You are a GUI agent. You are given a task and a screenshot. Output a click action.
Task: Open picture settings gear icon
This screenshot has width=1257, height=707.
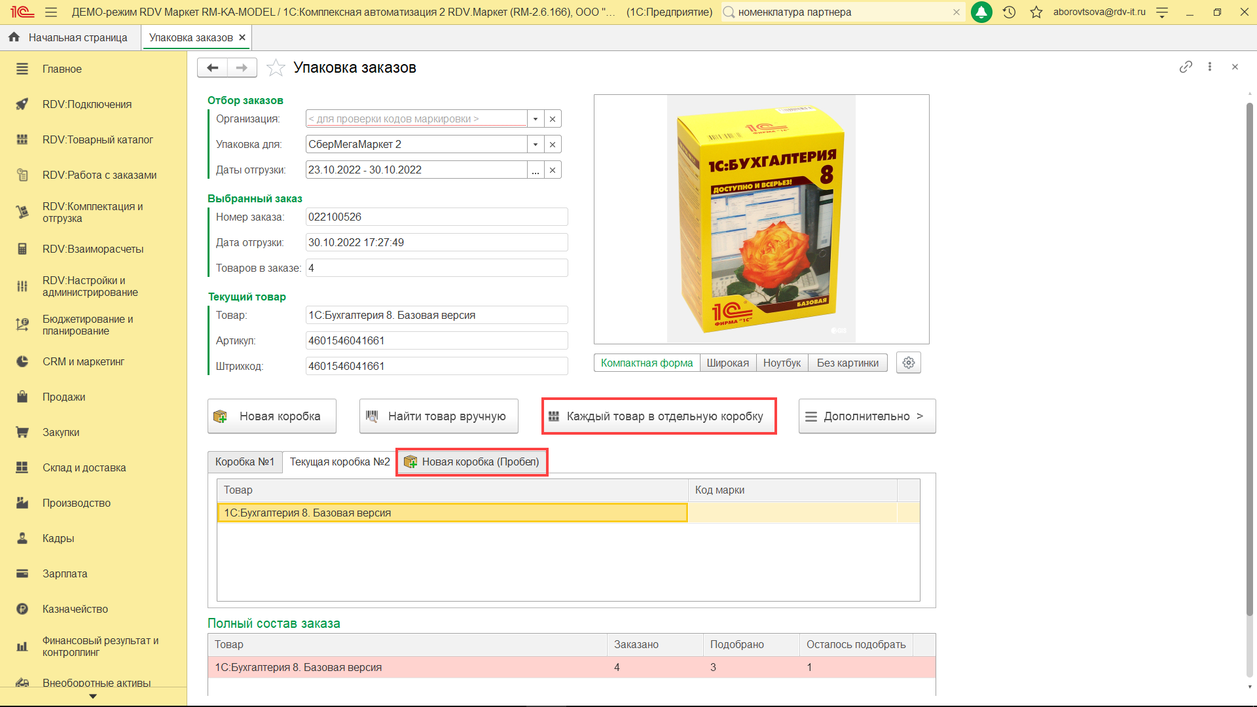[908, 363]
